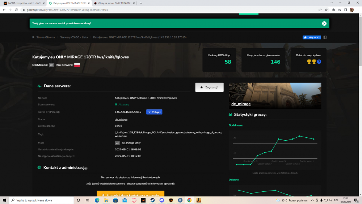
Task: Click the browser back arrow
Action: pos(4,10)
